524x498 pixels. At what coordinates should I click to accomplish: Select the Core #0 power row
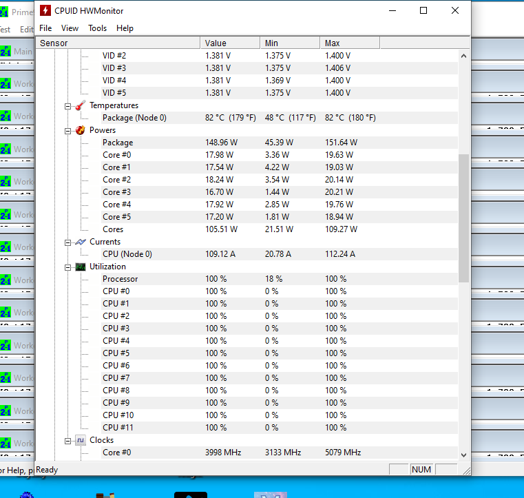click(x=280, y=155)
